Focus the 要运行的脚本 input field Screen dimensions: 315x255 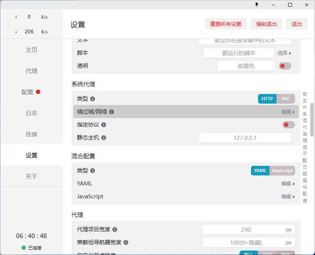(239, 53)
